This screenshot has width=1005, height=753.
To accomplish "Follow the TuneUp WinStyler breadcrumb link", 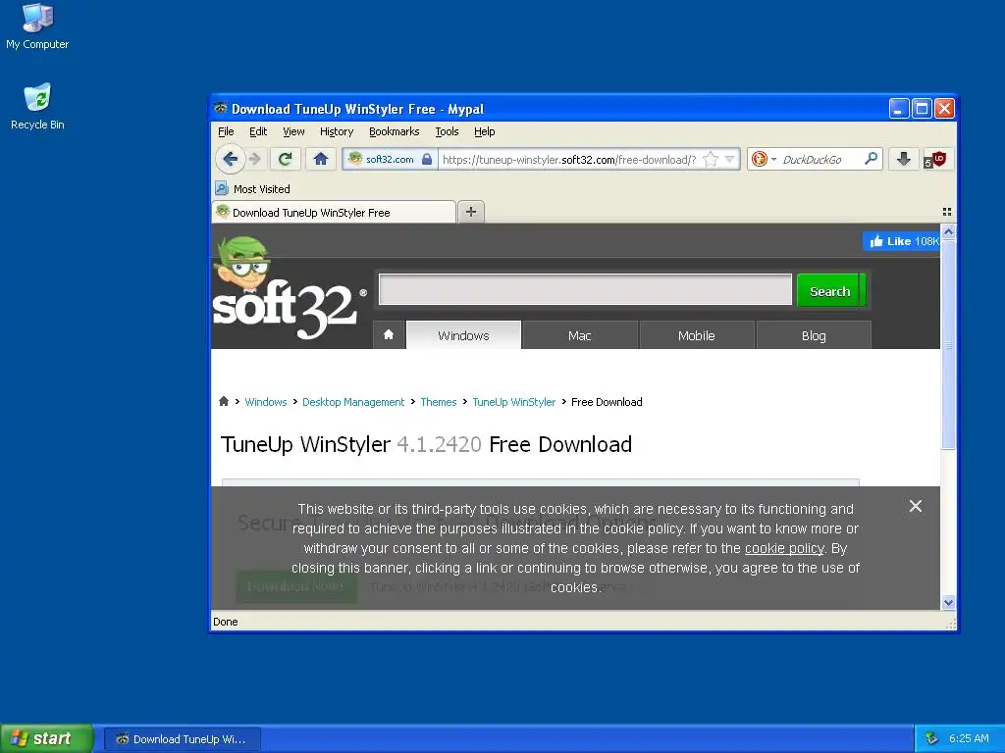I will pyautogui.click(x=514, y=402).
